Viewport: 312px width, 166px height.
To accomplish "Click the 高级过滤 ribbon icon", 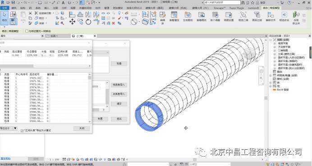I will click(257, 17).
